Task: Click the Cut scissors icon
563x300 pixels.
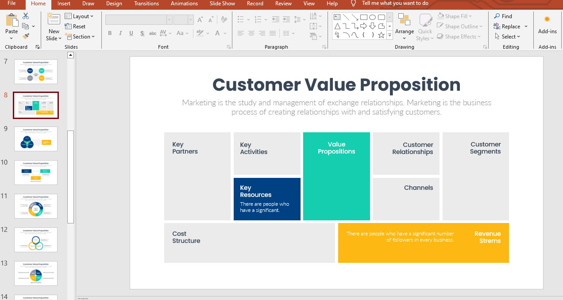Action: point(26,16)
